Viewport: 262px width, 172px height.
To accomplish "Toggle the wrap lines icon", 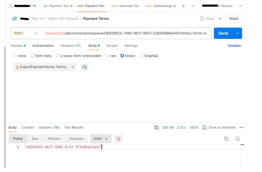I will 119,139.
